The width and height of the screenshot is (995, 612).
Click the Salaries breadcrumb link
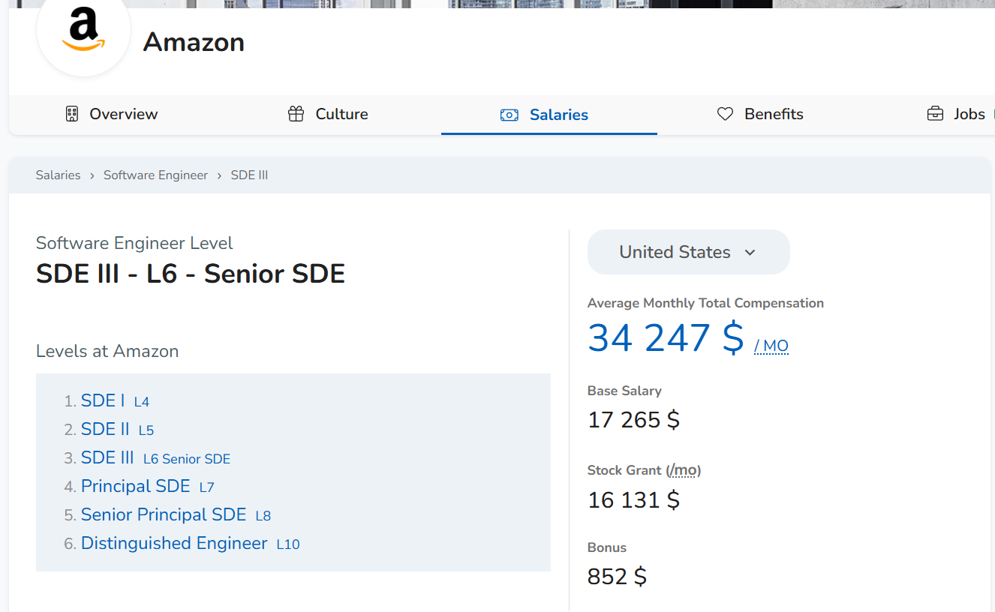59,175
